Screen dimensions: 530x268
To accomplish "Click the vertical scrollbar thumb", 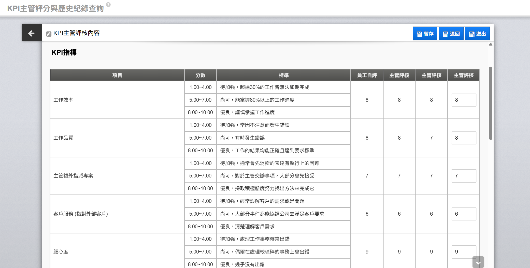I will [491, 103].
